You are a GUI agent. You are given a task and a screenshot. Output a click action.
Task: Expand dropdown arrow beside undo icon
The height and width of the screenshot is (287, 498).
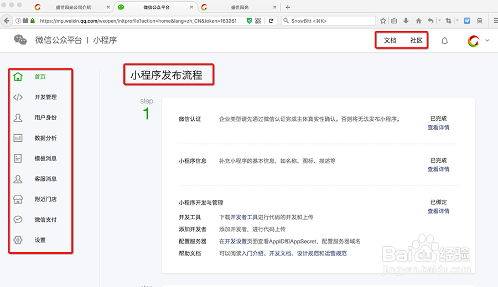(x=439, y=20)
